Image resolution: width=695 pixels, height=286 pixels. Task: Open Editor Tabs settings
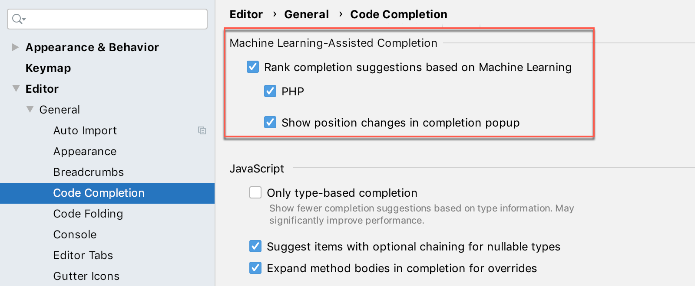83,255
